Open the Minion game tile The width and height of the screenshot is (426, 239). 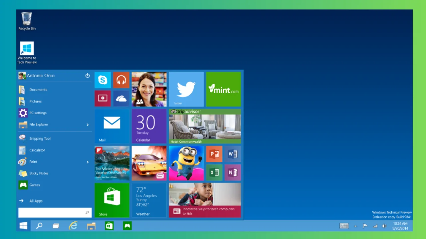click(186, 163)
